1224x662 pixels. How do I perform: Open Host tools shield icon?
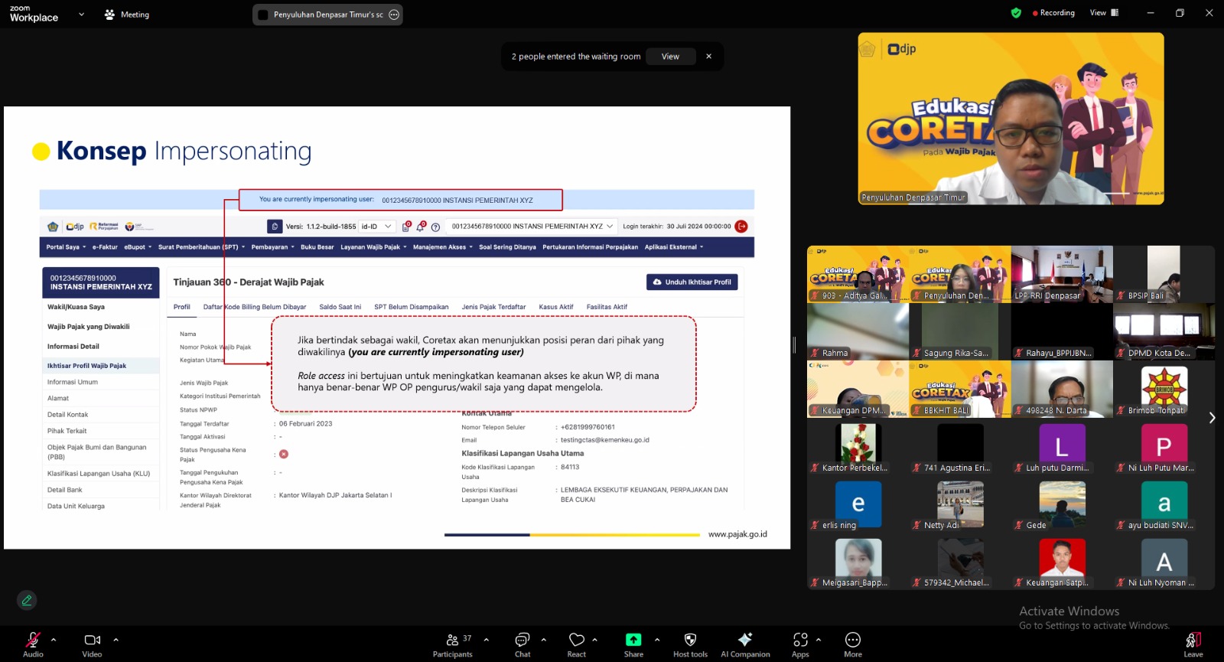point(690,641)
